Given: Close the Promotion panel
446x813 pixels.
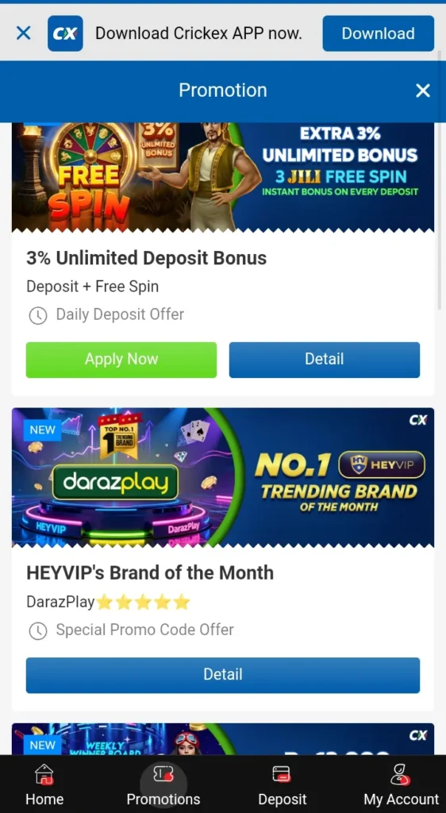Looking at the screenshot, I should (423, 91).
